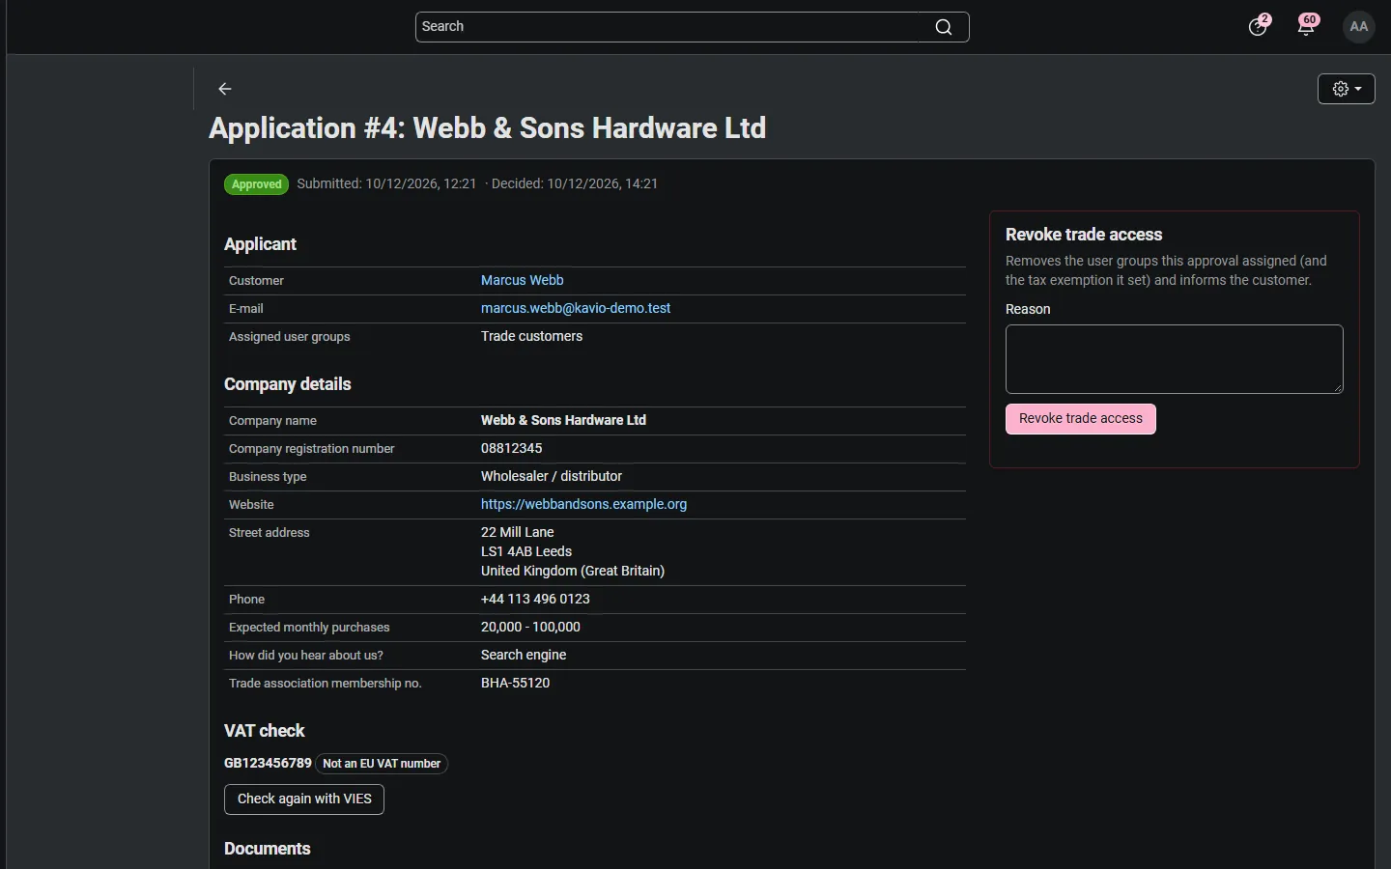Screen dimensions: 1391x869
Task: Click the 22 Mill Lane address line
Action: pyautogui.click(x=517, y=532)
